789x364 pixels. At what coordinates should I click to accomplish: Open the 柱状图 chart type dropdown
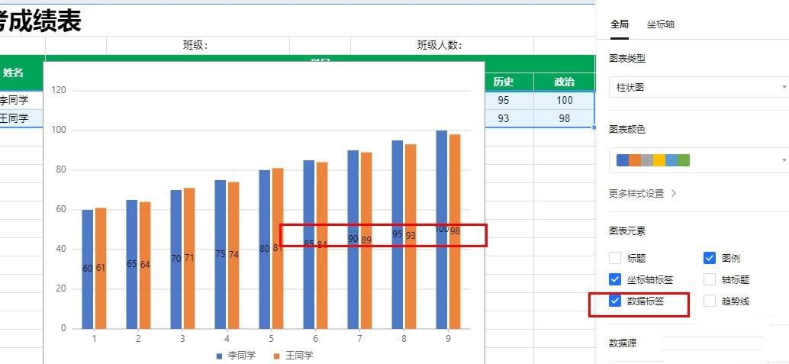(699, 87)
